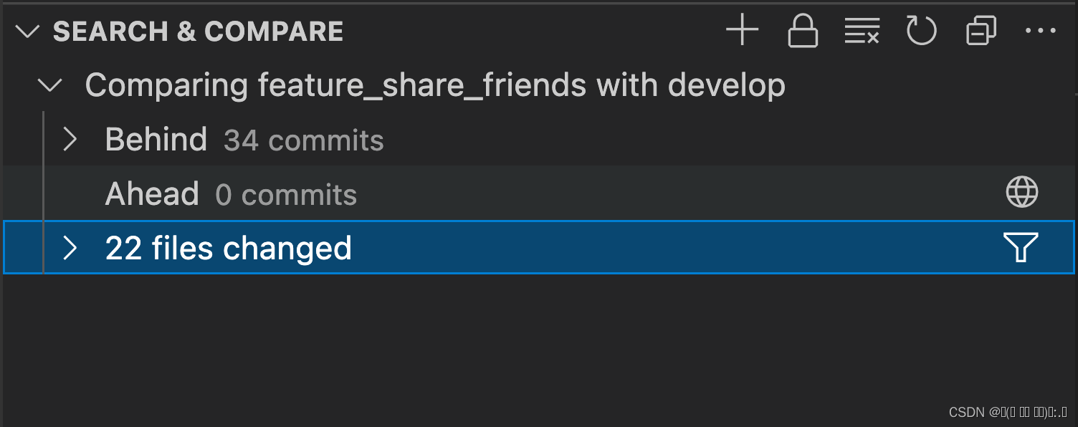The image size is (1078, 427).
Task: Filter the 22 changed files
Action: [1022, 246]
